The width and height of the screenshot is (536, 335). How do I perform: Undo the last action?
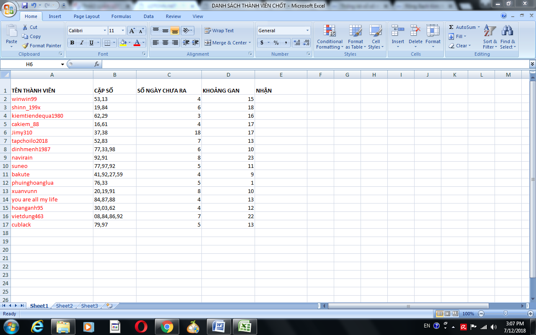pos(34,5)
